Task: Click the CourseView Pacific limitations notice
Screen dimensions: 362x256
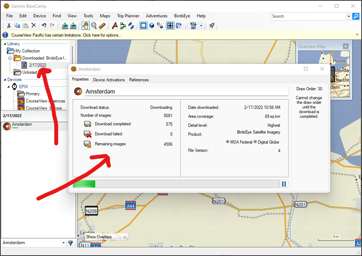Action: [66, 35]
